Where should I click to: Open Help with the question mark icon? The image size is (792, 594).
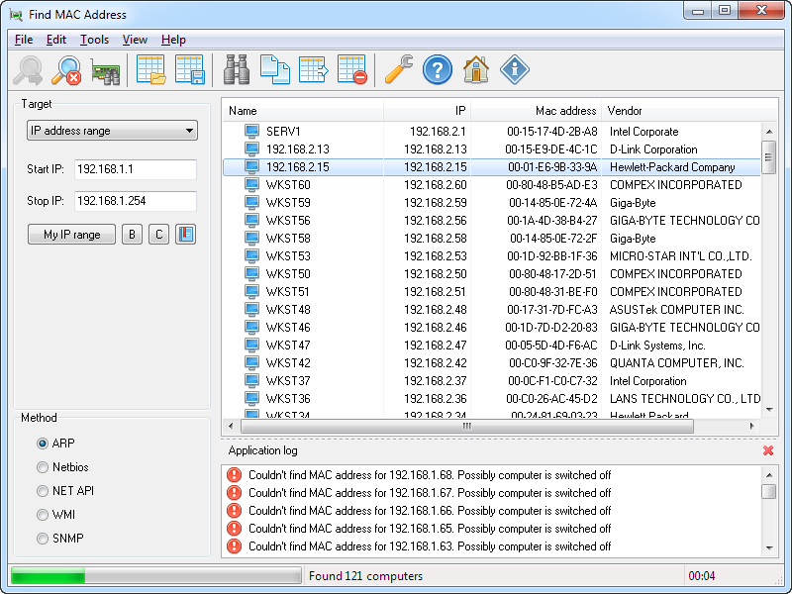pyautogui.click(x=438, y=69)
